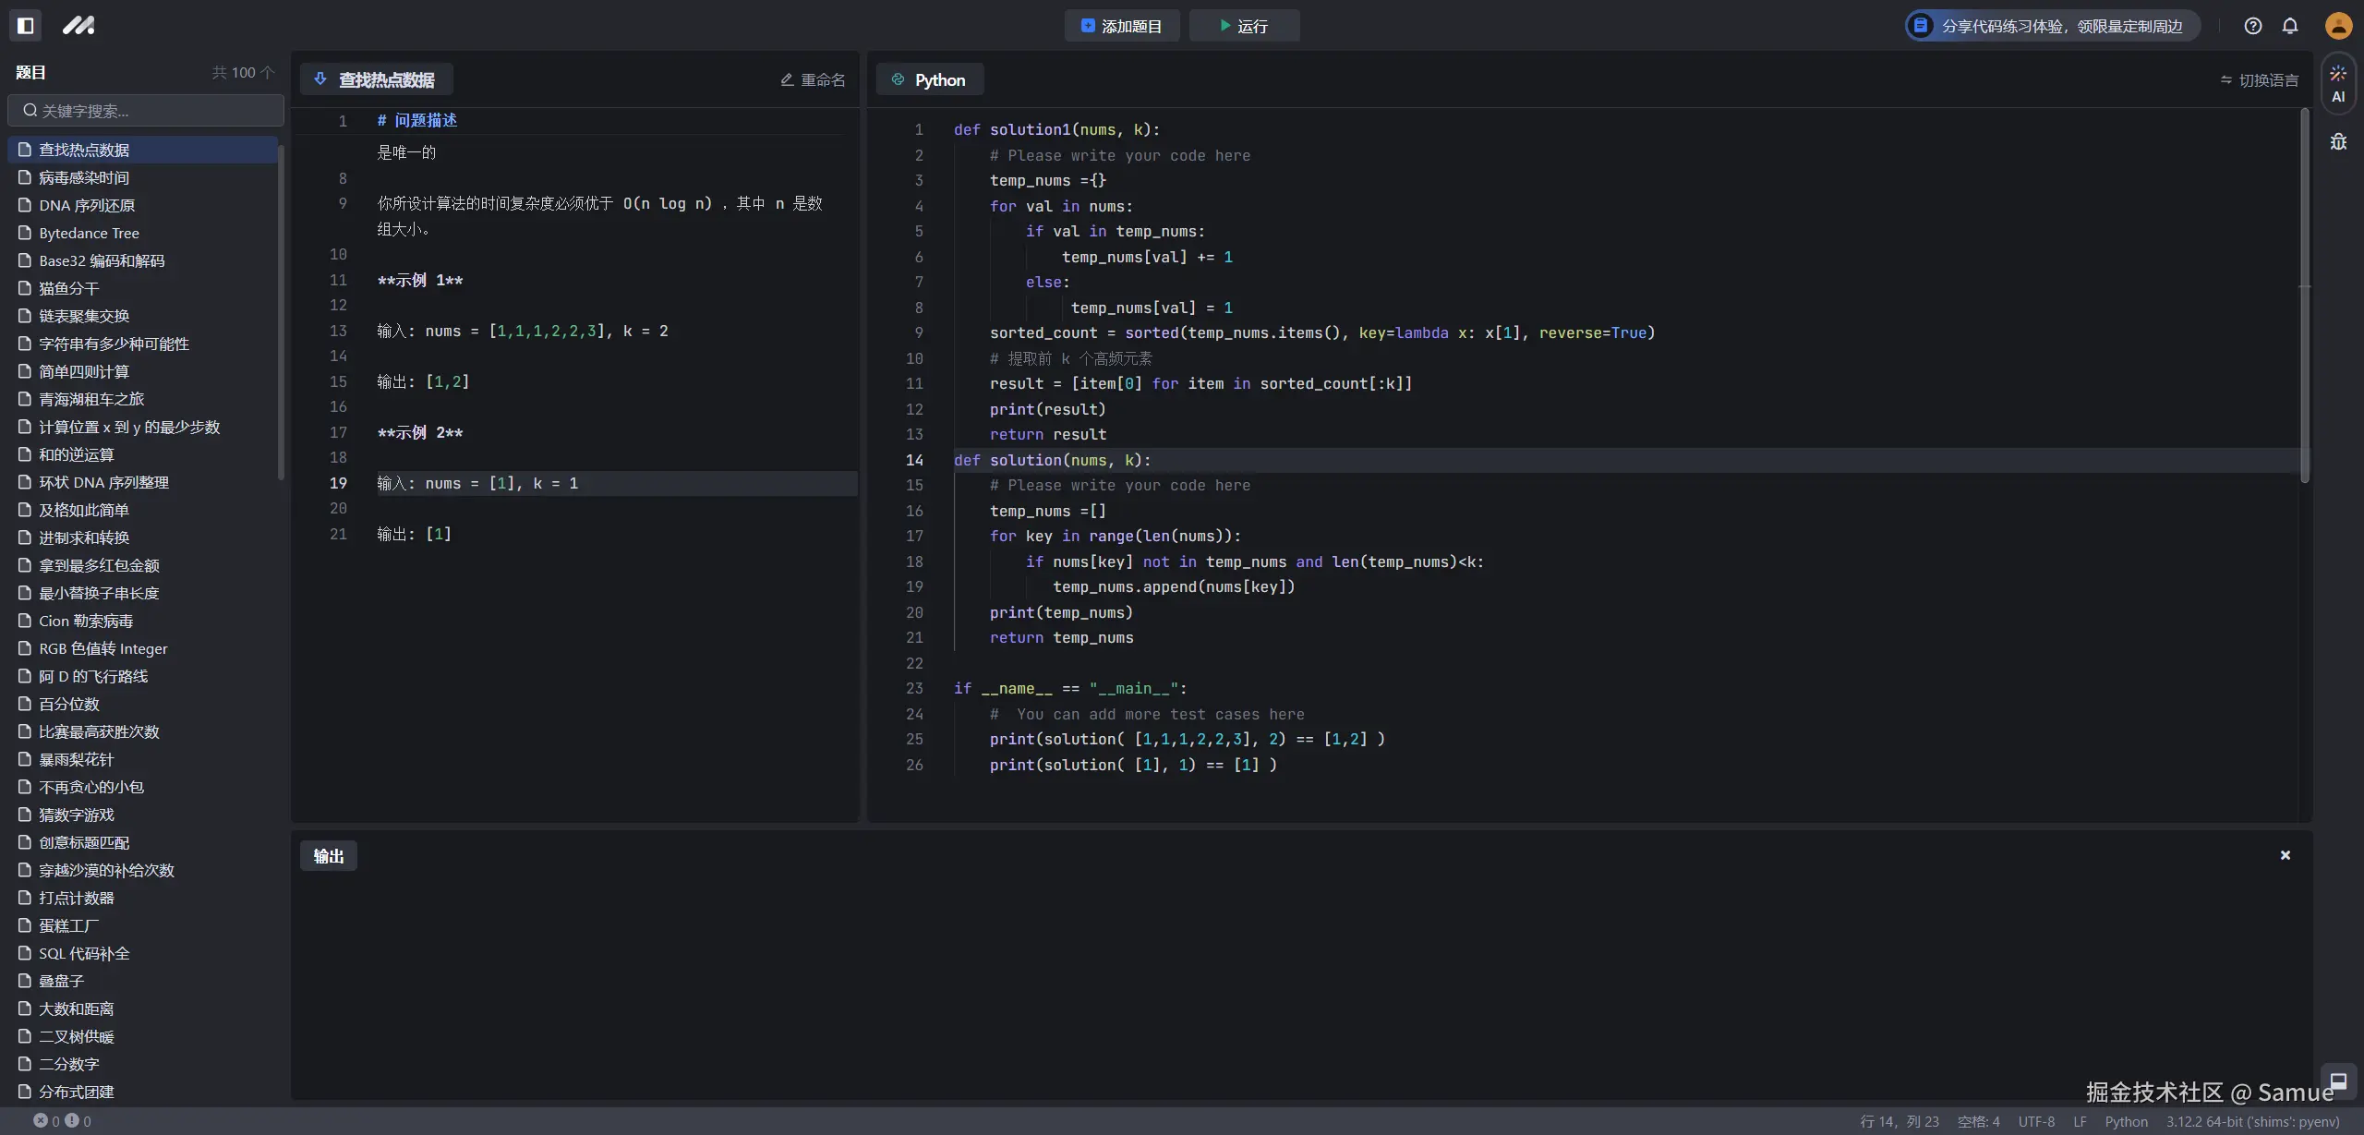Open the help question mark icon
The width and height of the screenshot is (2364, 1135).
click(2252, 26)
